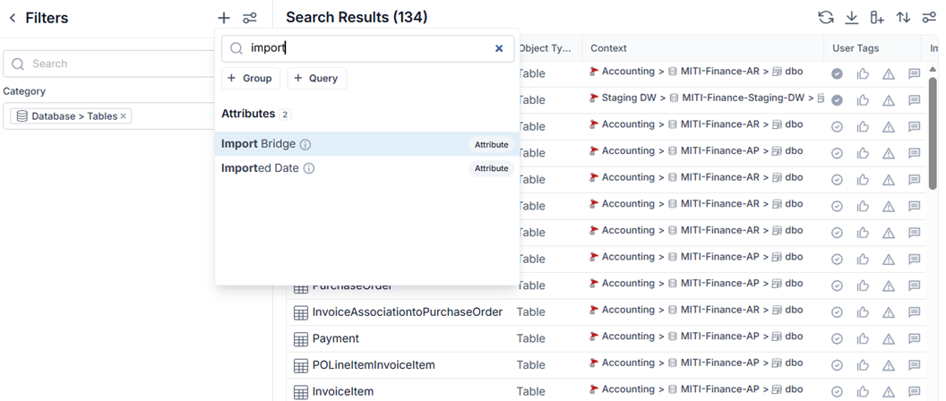946x401 pixels.
Task: Toggle warning flag on the POLineItemInvoiceItem row
Action: point(889,365)
